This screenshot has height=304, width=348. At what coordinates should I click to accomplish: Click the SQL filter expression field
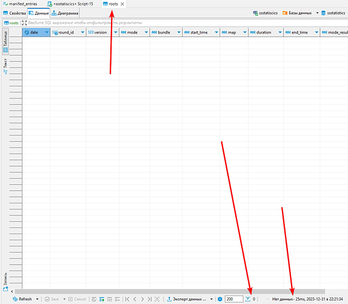point(187,22)
